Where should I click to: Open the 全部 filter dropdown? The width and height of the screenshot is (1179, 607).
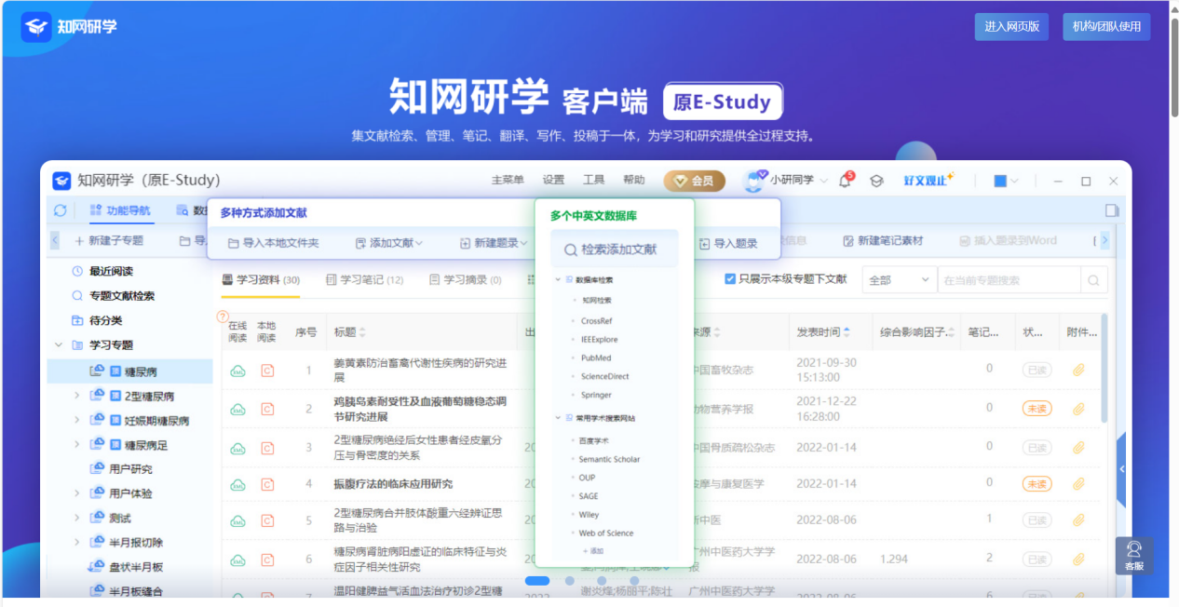pyautogui.click(x=899, y=279)
